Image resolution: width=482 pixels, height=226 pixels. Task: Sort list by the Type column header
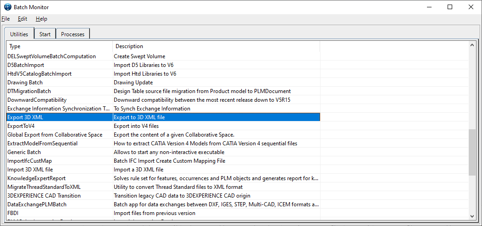pos(60,46)
